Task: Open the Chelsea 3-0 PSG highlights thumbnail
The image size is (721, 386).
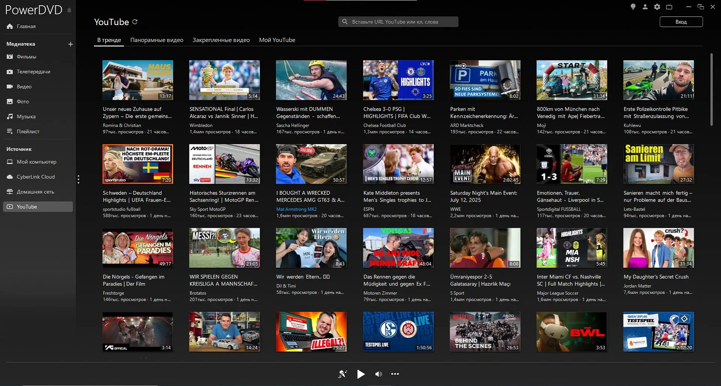Action: 398,80
